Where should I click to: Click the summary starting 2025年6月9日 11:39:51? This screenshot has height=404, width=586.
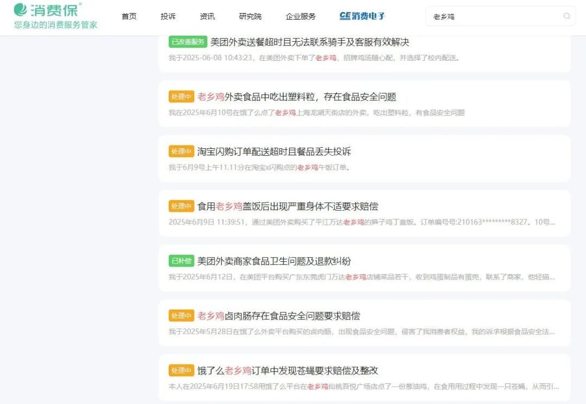(x=362, y=222)
